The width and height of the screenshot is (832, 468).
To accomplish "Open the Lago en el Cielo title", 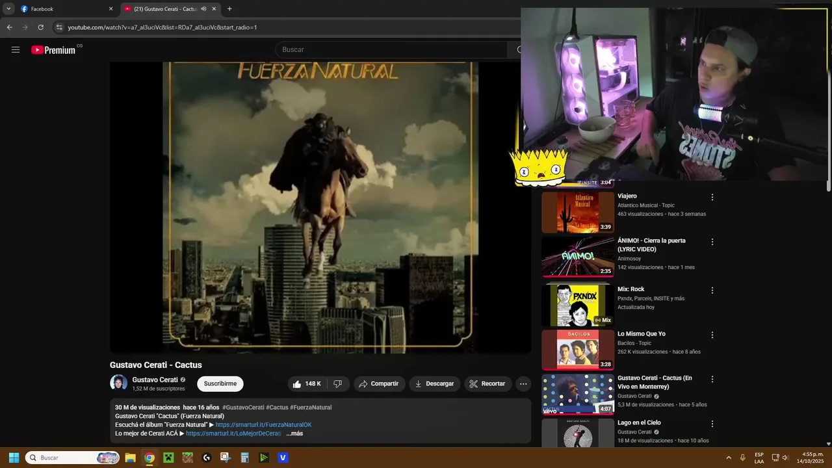I will coord(639,422).
